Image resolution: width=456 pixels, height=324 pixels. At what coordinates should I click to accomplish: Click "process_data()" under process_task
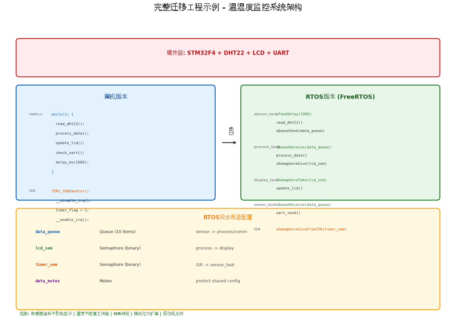click(x=292, y=155)
